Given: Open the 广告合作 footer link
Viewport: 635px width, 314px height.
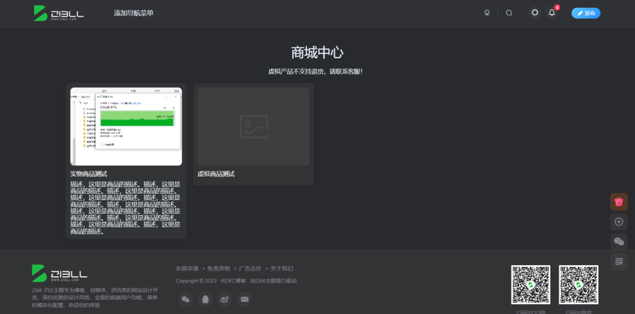Looking at the screenshot, I should tap(251, 269).
